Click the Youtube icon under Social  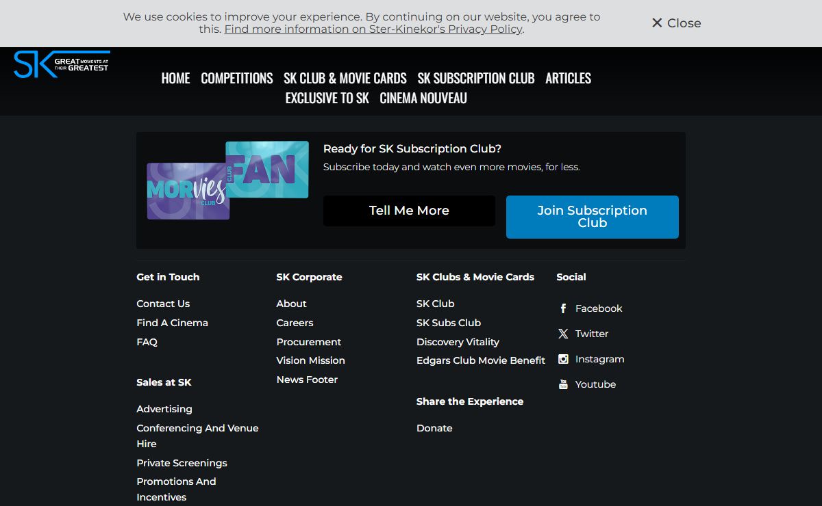(563, 384)
